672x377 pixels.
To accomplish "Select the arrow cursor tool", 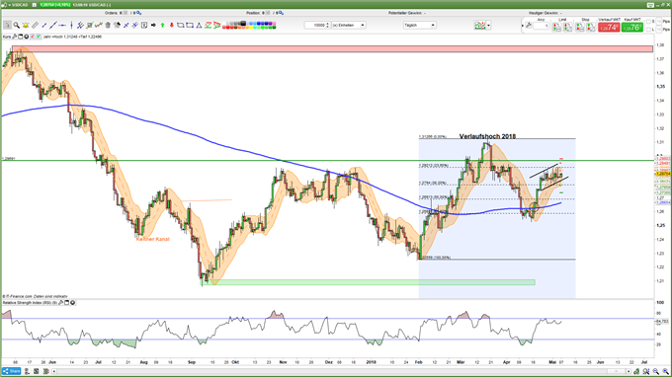I will (7, 26).
